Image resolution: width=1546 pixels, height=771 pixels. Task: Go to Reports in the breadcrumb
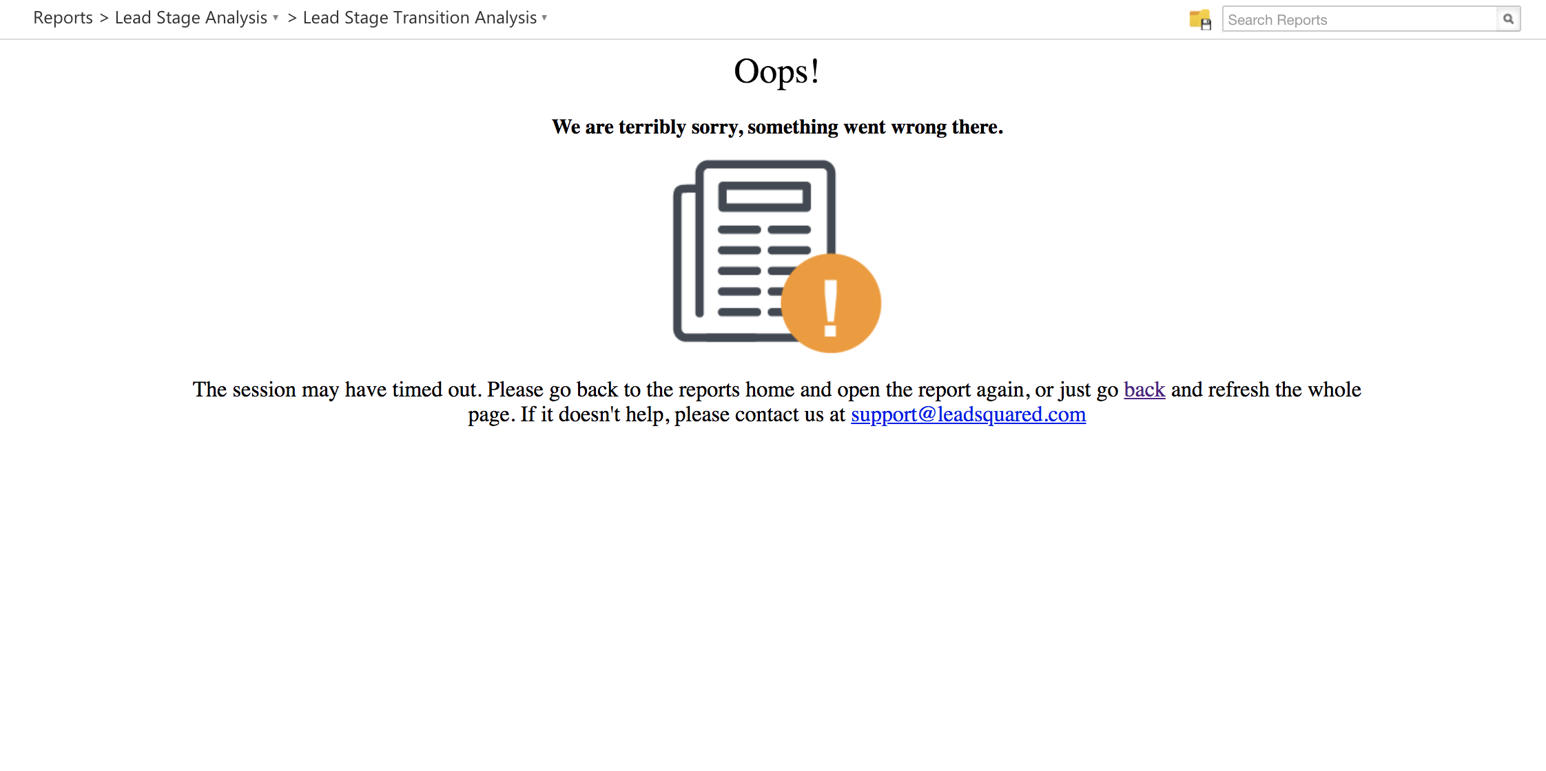(x=63, y=18)
